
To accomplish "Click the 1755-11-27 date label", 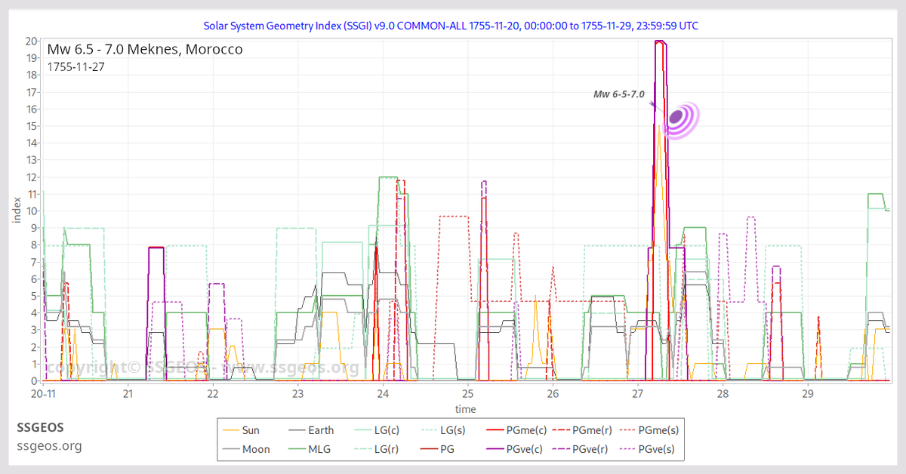I will (75, 66).
